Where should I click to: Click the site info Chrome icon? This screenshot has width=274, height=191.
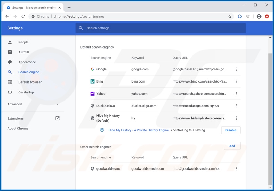33,16
